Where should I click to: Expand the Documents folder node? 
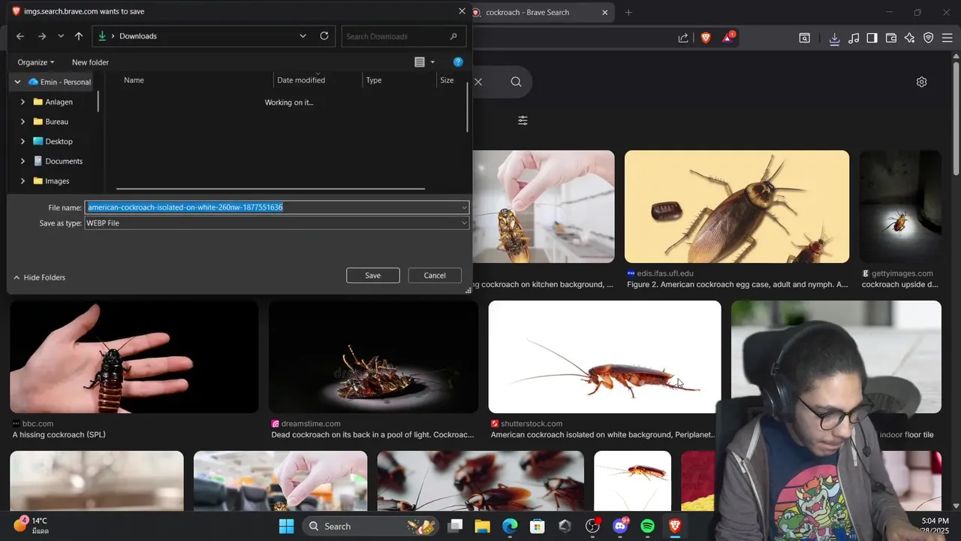click(x=23, y=161)
